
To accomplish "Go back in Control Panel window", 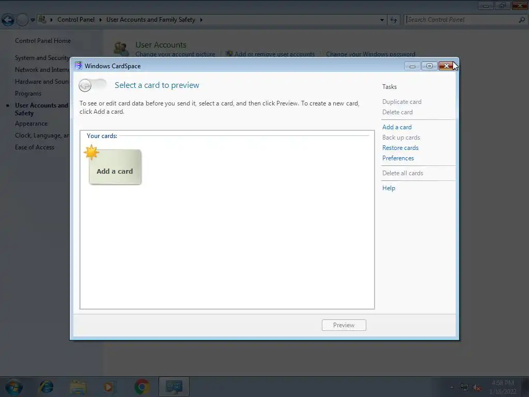I will pyautogui.click(x=8, y=20).
